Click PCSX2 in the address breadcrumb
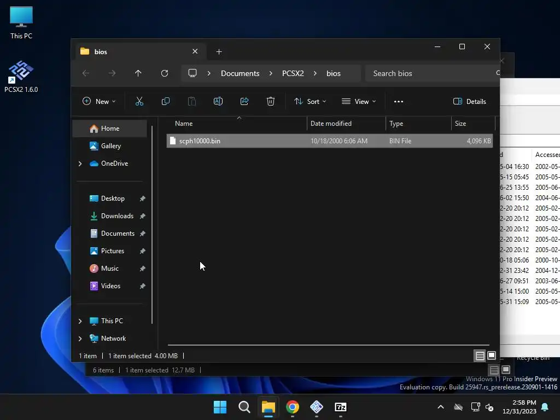560x420 pixels. tap(293, 73)
